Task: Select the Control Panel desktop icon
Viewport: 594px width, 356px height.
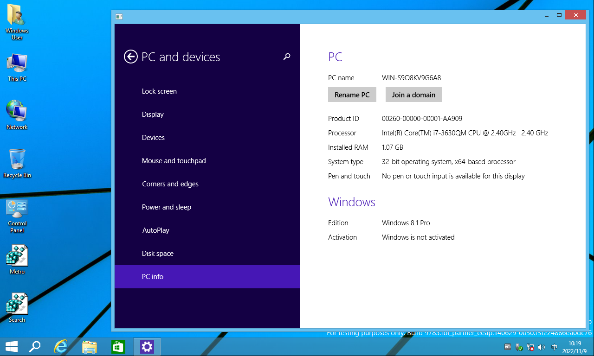Action: 17,216
